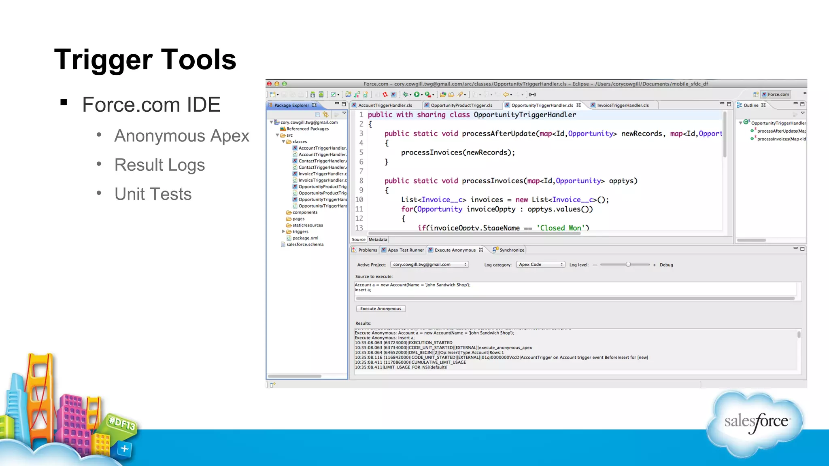
Task: Open the Active Project dropdown
Action: coord(429,265)
